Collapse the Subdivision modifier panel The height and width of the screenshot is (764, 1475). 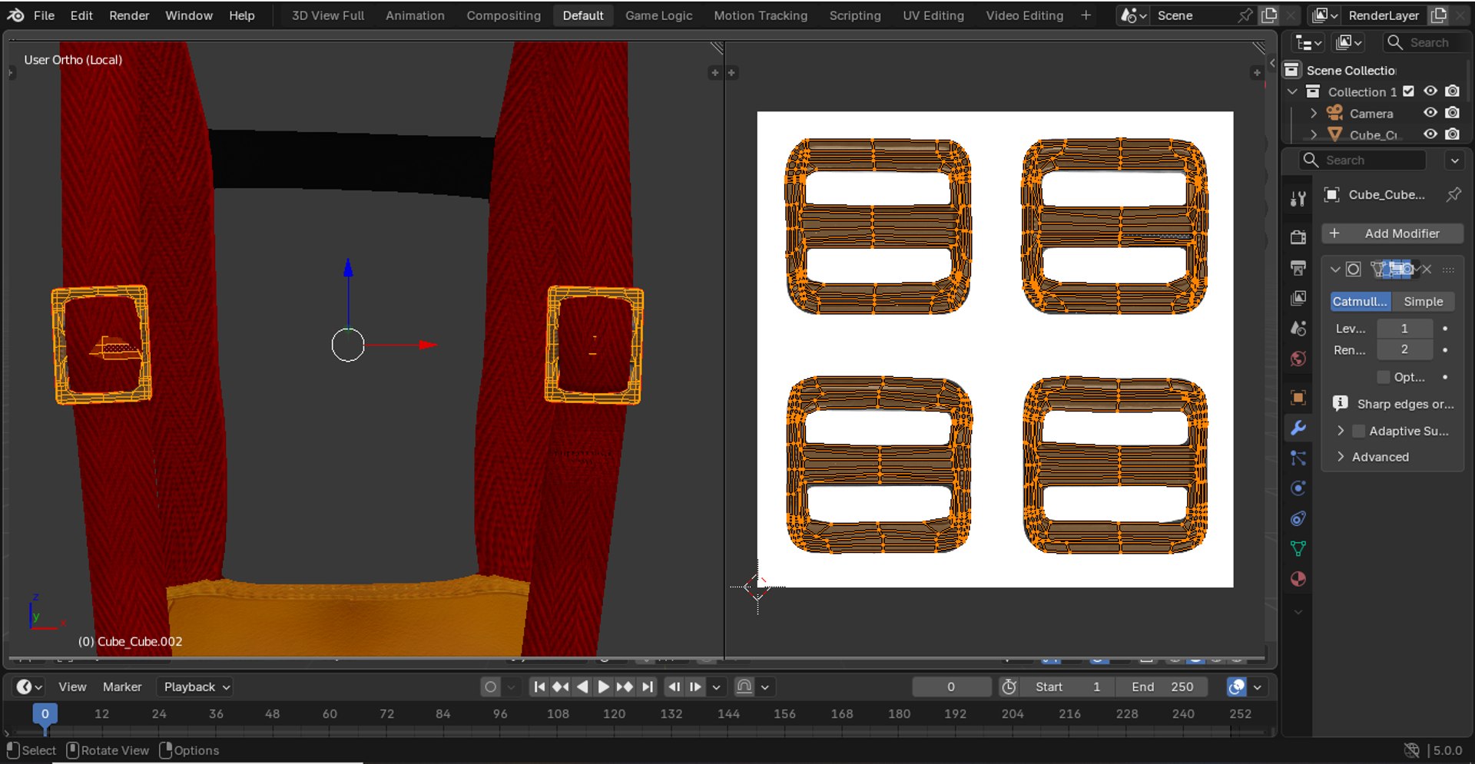click(1335, 270)
